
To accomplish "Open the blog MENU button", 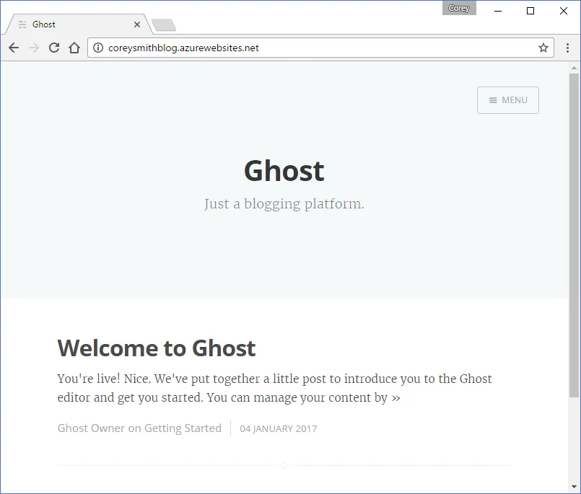I will tap(507, 100).
